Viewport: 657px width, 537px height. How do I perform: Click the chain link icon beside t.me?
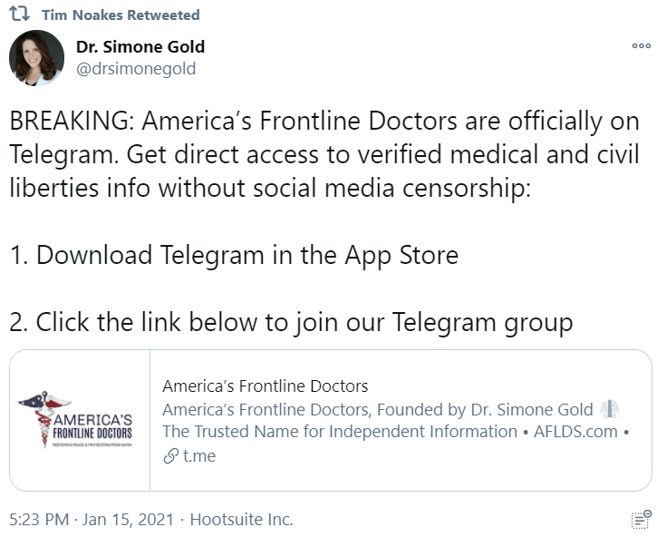pyautogui.click(x=169, y=456)
